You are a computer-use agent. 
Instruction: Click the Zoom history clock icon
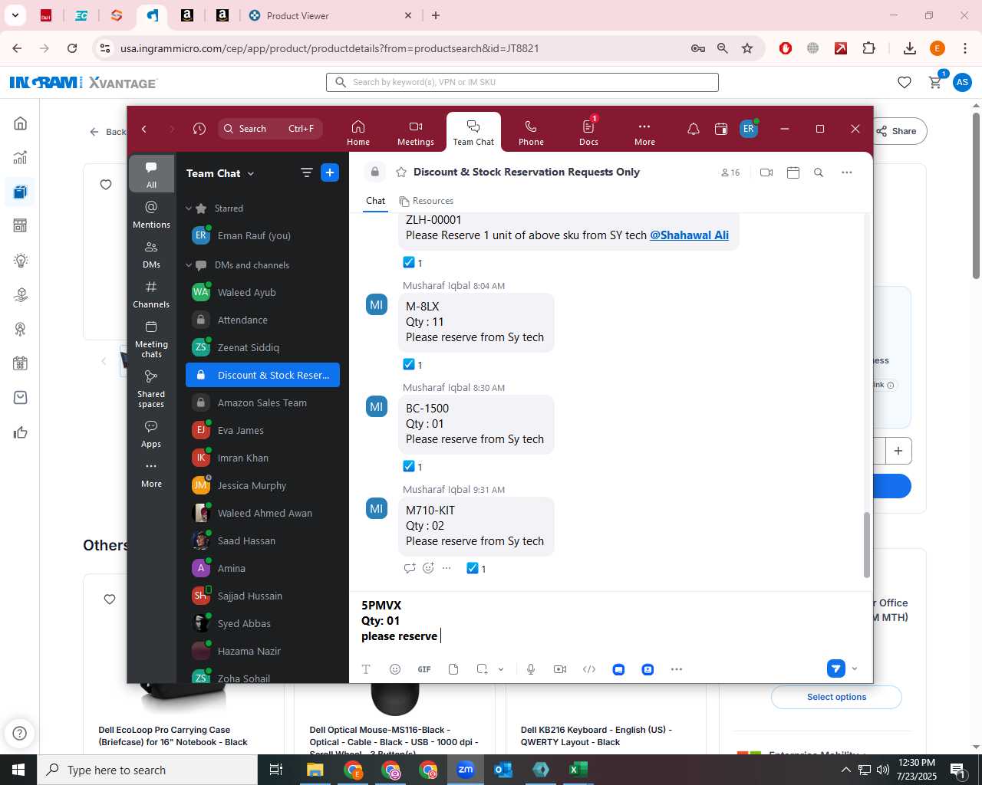click(199, 129)
